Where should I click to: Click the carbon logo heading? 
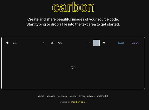[x=73, y=7]
